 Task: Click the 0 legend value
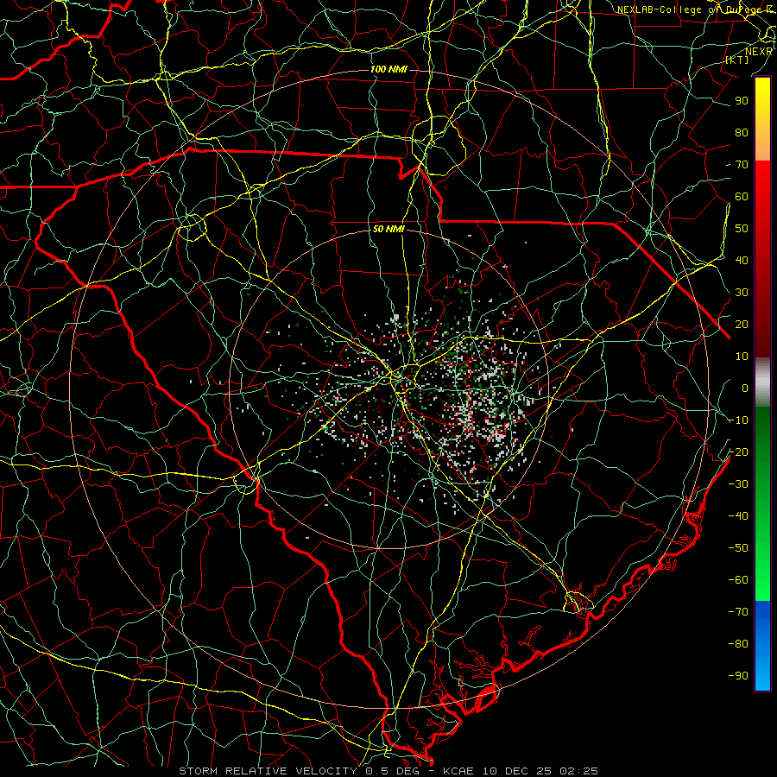click(x=745, y=388)
